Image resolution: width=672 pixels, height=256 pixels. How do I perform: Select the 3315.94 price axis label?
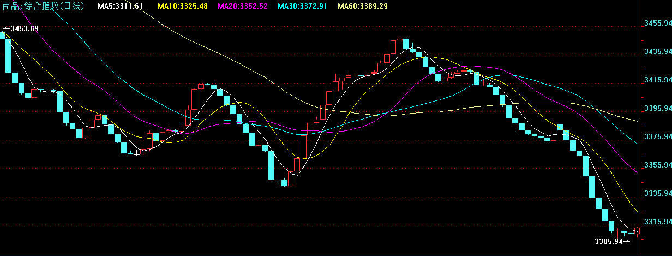point(657,222)
